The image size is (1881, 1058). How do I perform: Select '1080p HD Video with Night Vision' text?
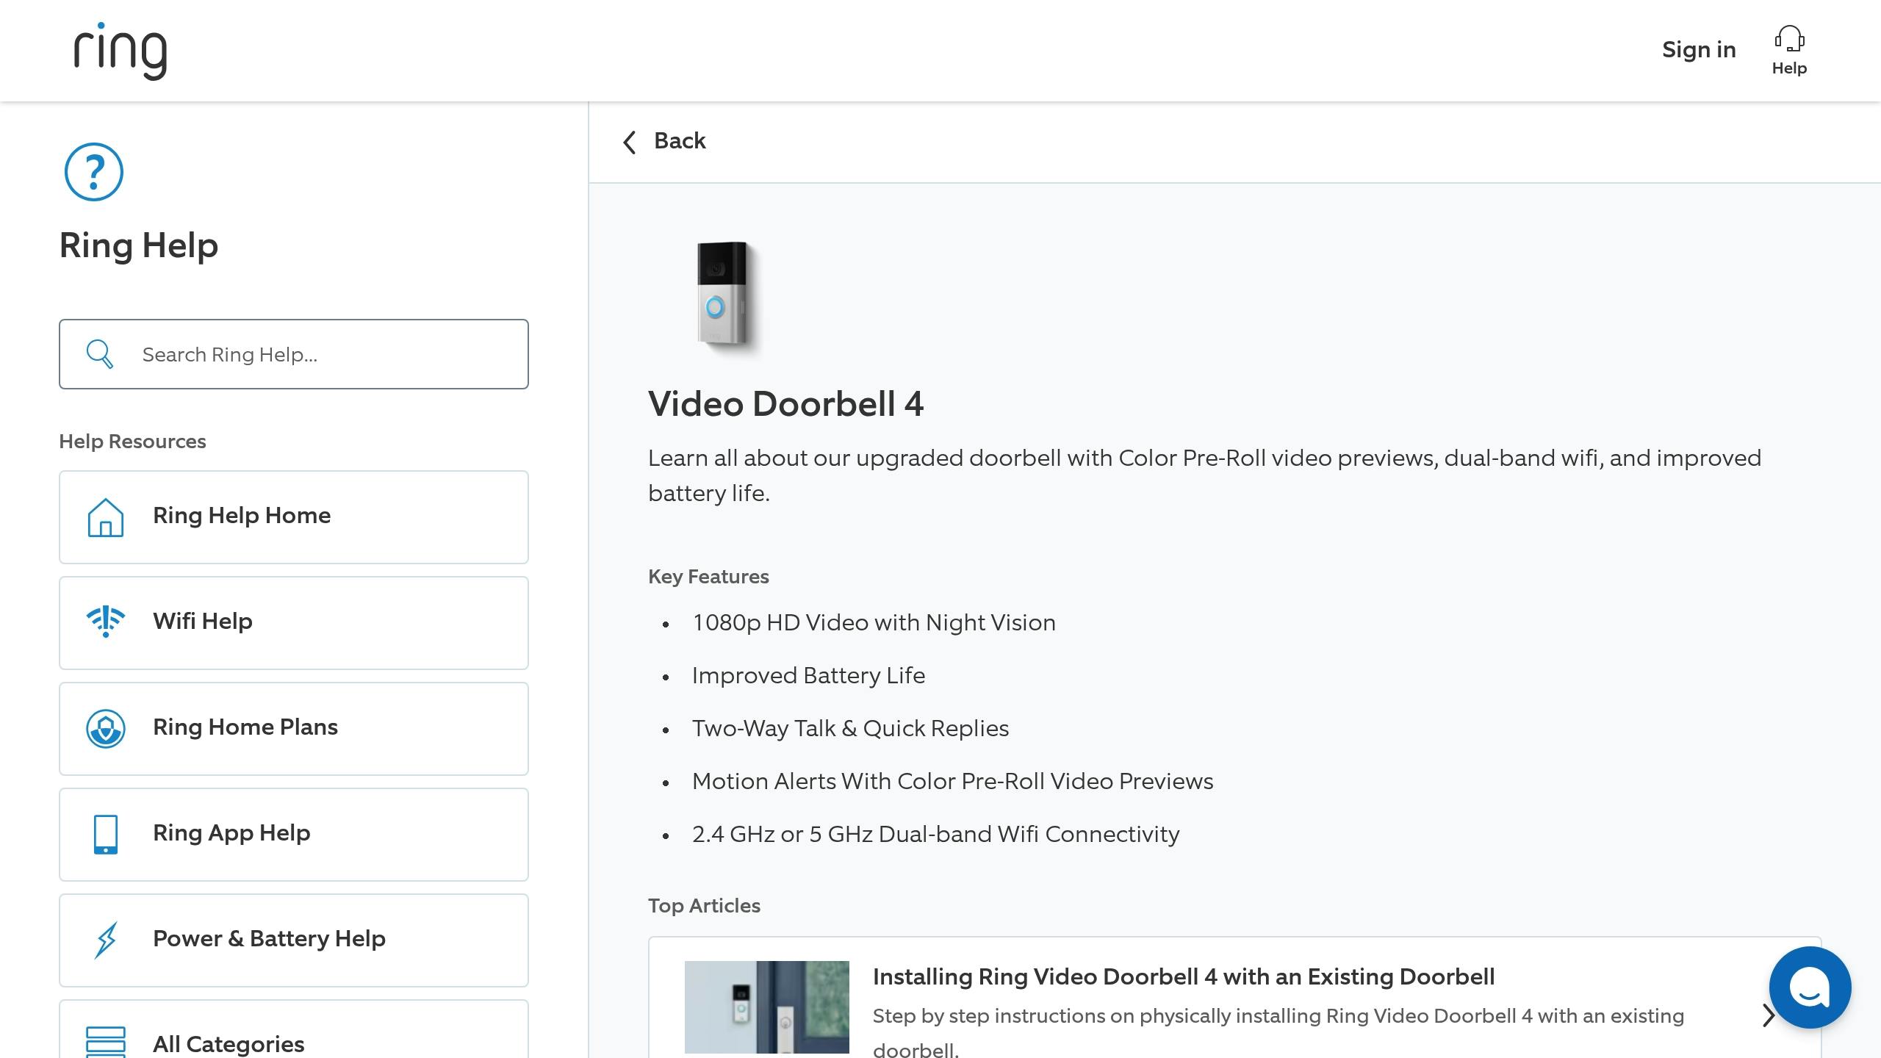(874, 623)
